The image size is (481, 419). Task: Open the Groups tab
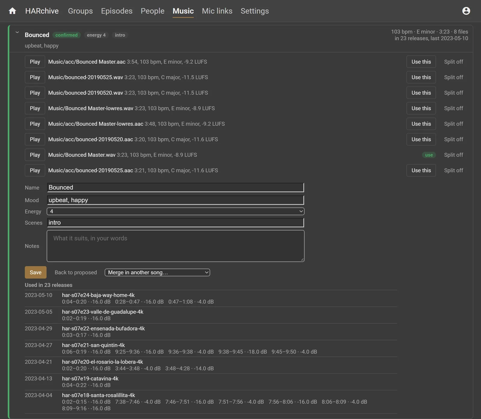point(80,11)
